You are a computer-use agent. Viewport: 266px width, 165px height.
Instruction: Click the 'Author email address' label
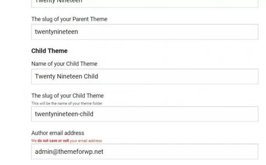coord(58,133)
